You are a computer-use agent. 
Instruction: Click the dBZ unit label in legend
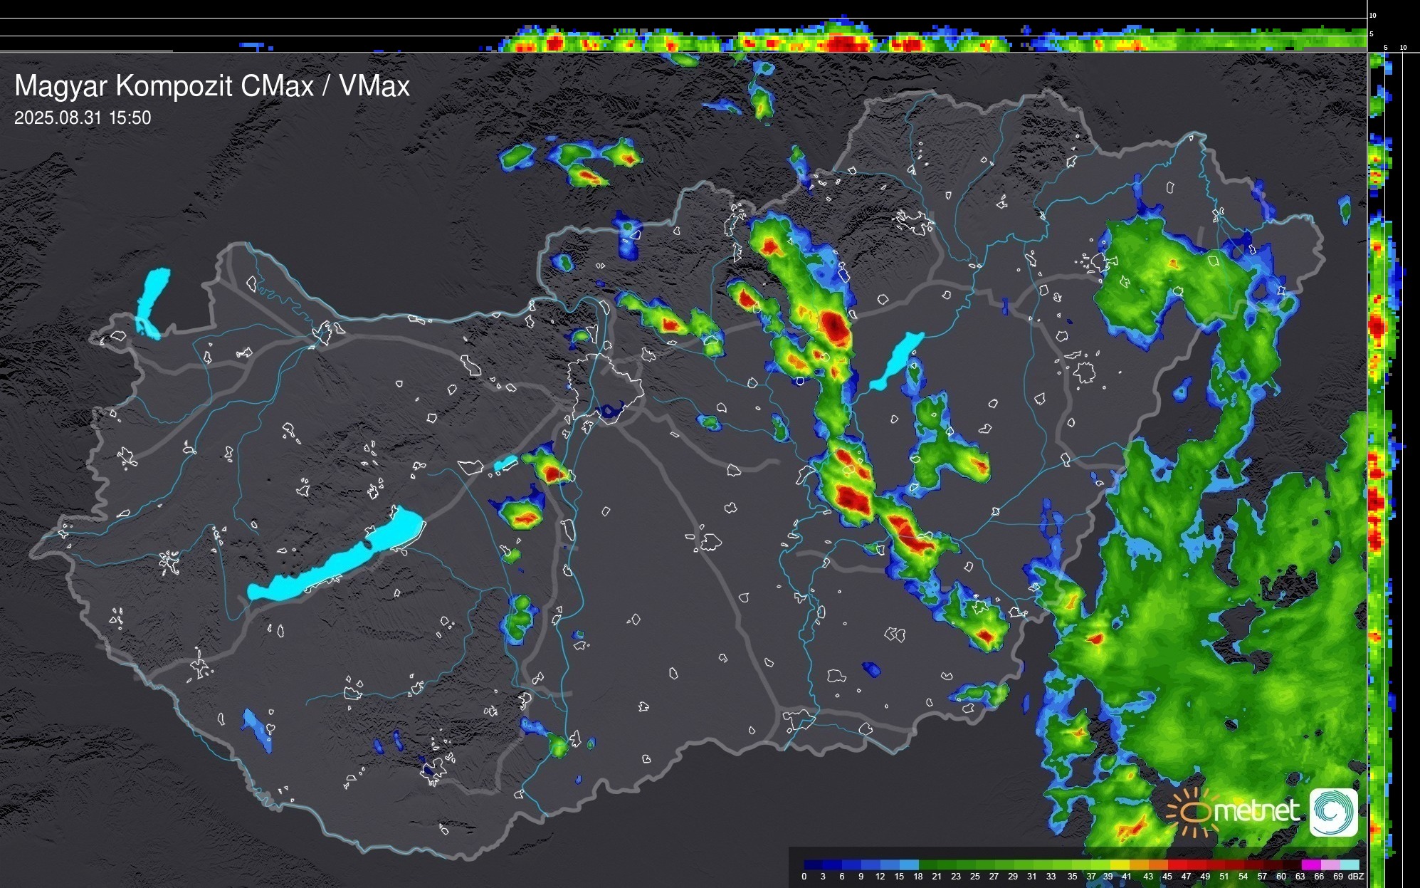[x=1356, y=877]
